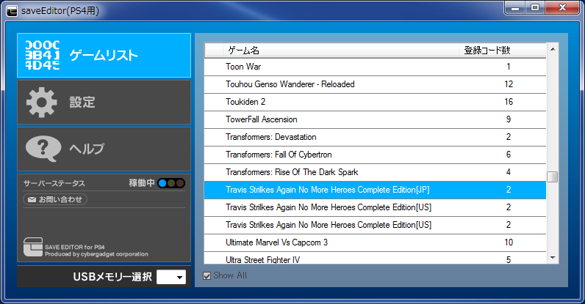Screen dimensions: 585x304
Task: Select Transformers: Devastation
Action: (x=375, y=137)
